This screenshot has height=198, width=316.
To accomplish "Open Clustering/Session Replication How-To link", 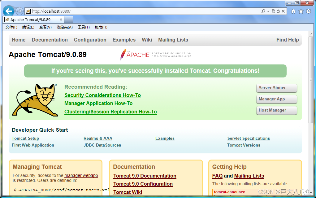I will coord(110,112).
